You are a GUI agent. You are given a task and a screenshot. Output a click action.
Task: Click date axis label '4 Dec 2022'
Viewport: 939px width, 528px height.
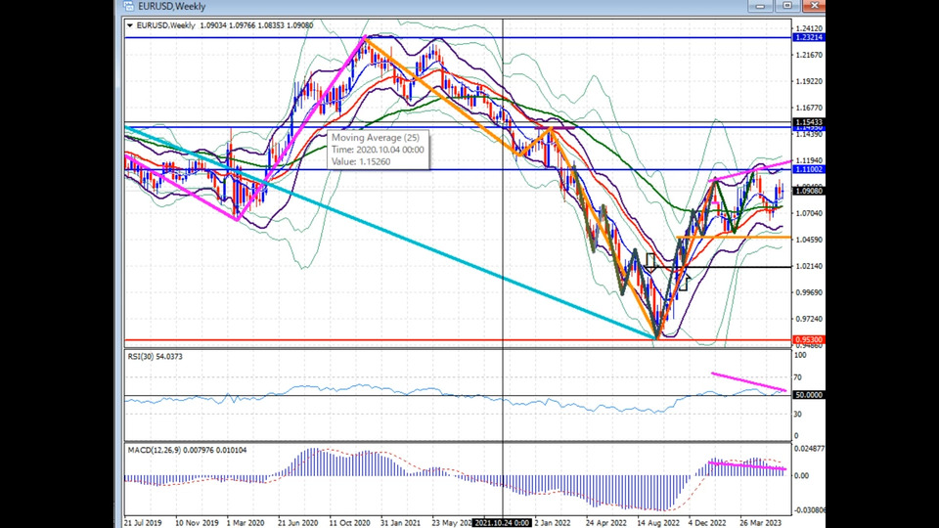tap(707, 522)
